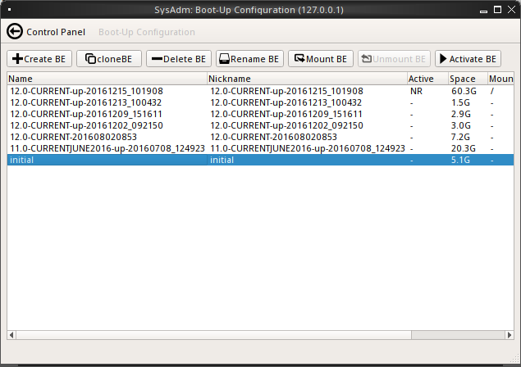Click the NR active status cell
The image size is (521, 367).
416,91
